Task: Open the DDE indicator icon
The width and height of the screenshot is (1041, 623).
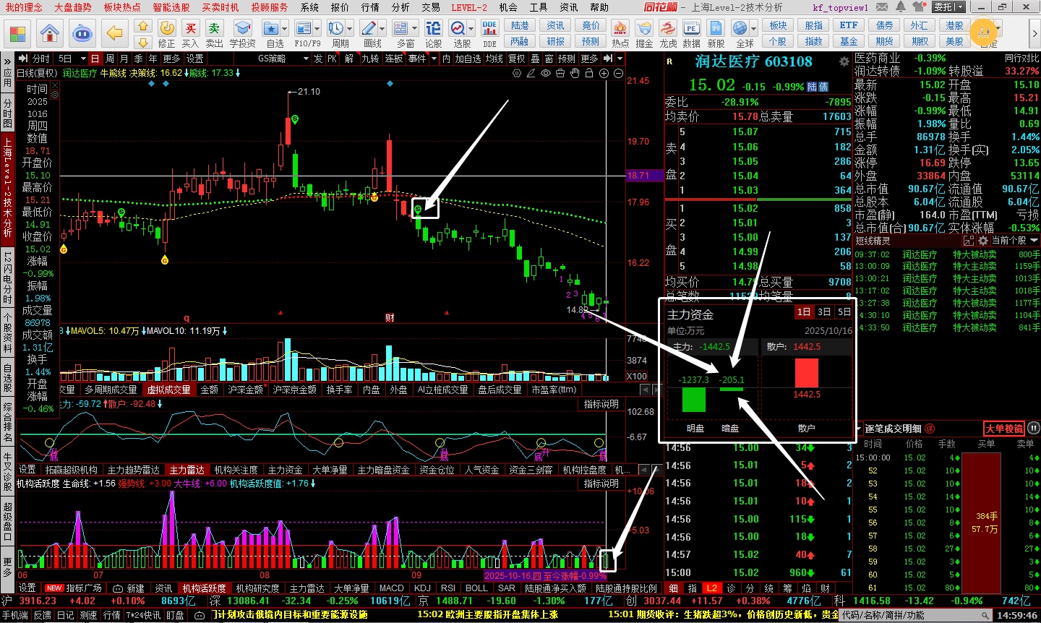Action: [490, 33]
